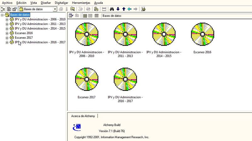Image resolution: width=252 pixels, height=141 pixels.
Task: Select tree item IPV y DU Administracion - 2014 - 2015
Action: (40, 28)
